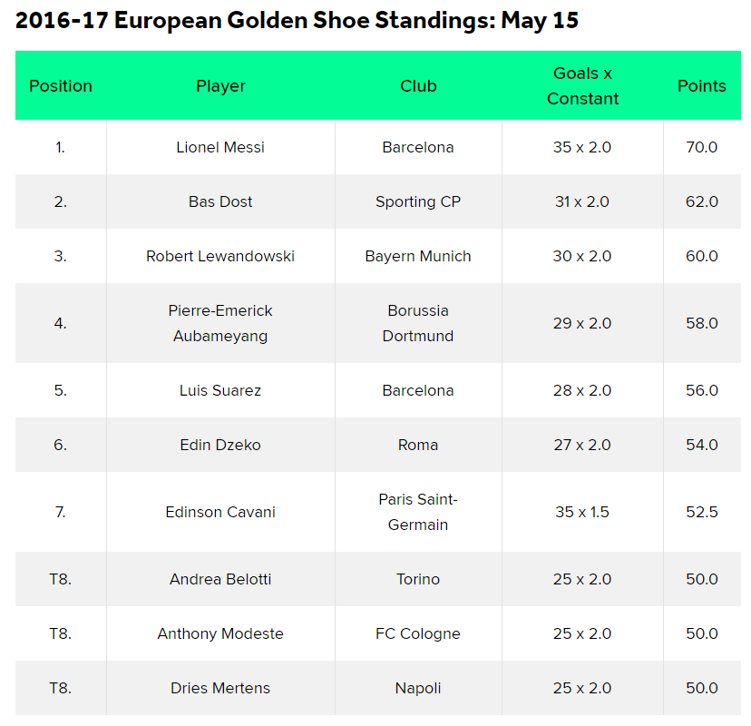This screenshot has width=751, height=726.
Task: Click the Position column header
Action: 61,86
